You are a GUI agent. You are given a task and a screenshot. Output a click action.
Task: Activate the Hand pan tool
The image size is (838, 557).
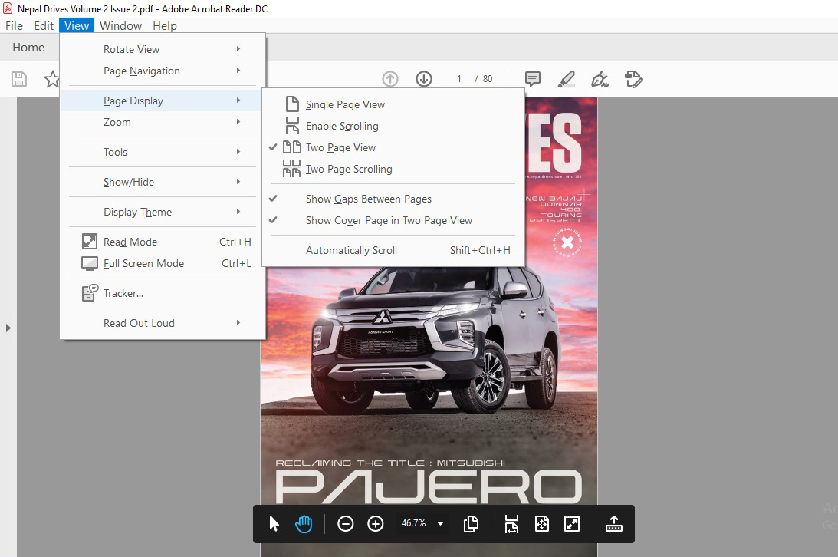304,524
